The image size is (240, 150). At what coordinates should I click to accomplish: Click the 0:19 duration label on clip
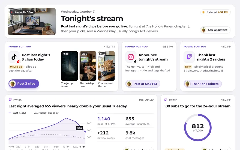103,54
